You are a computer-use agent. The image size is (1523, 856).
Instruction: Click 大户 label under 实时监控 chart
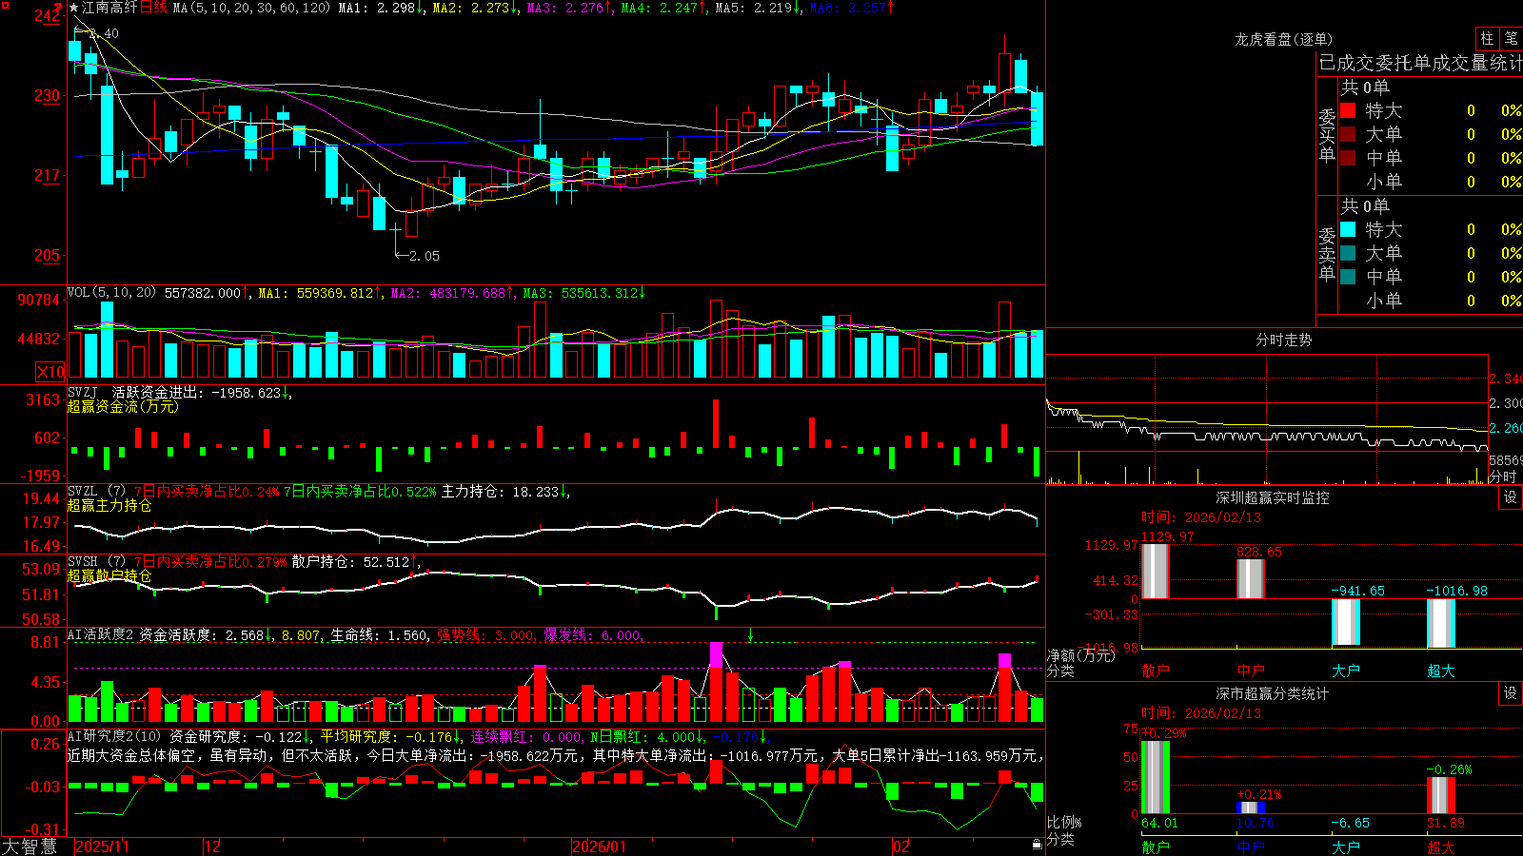click(1346, 671)
